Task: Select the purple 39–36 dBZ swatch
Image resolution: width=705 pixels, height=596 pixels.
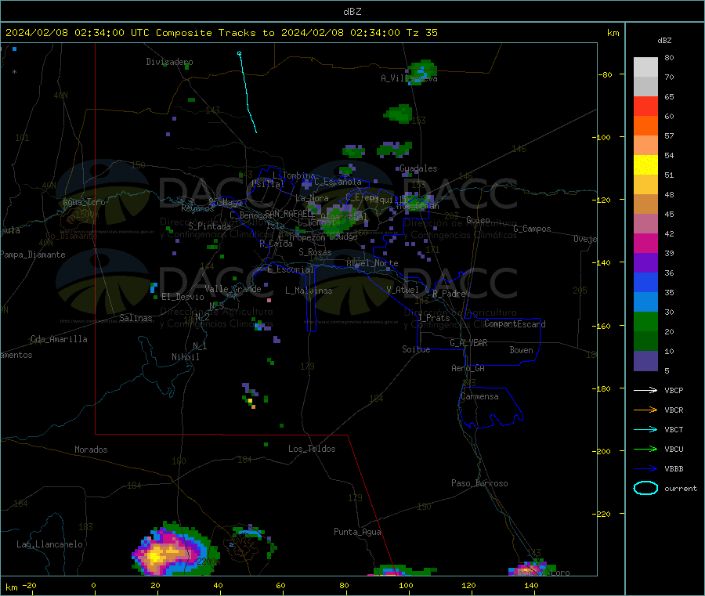Action: 645,263
